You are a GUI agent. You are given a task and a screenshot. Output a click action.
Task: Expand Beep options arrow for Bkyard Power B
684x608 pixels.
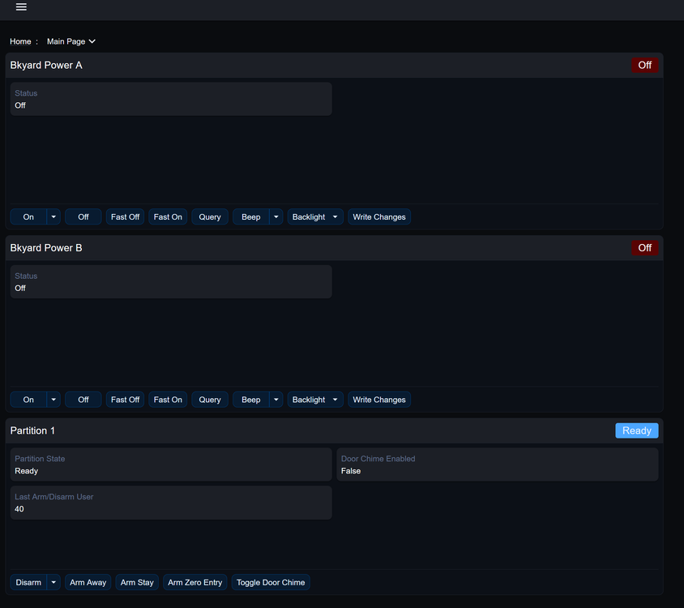point(276,400)
